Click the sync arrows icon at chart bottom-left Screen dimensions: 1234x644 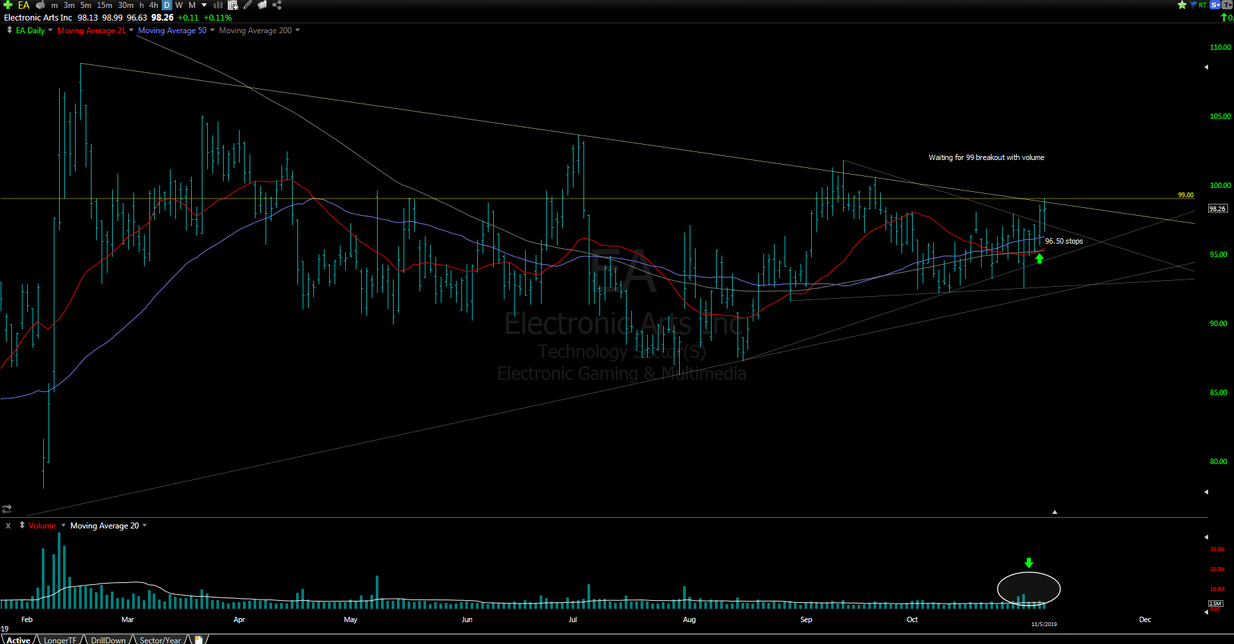(7, 509)
